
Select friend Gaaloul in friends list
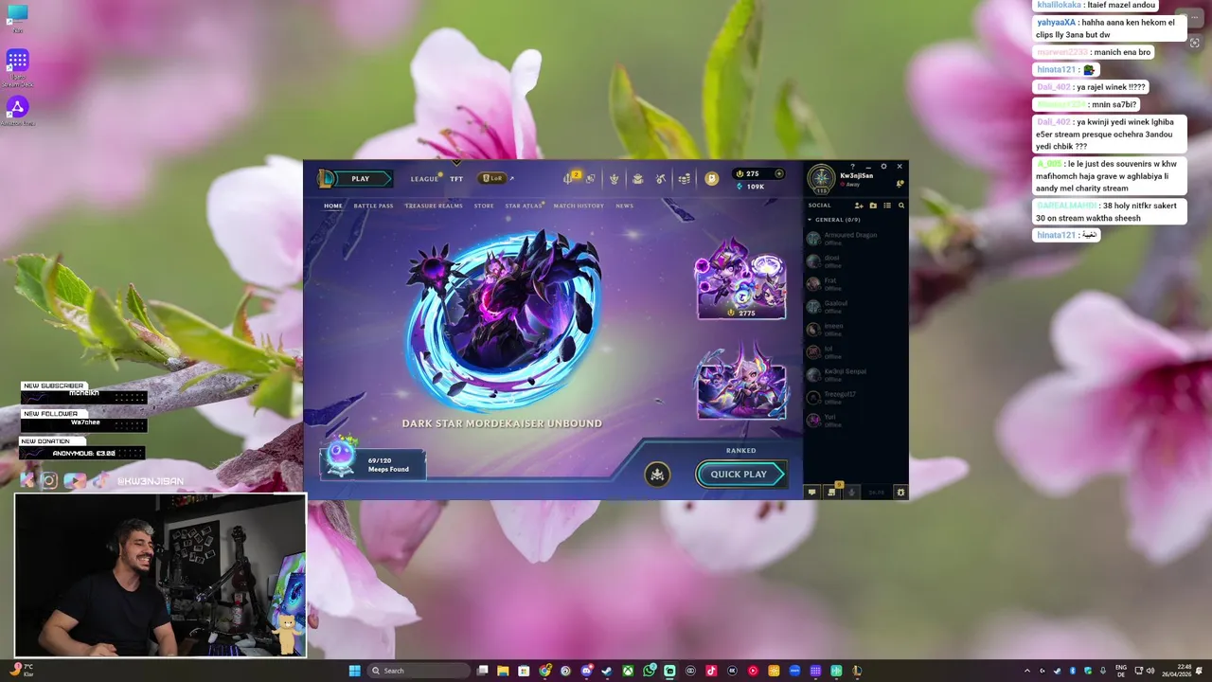[855, 306]
